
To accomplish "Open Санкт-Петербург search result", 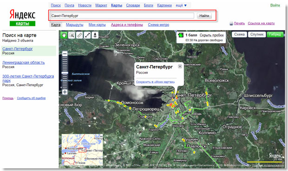I will pos(18,49).
